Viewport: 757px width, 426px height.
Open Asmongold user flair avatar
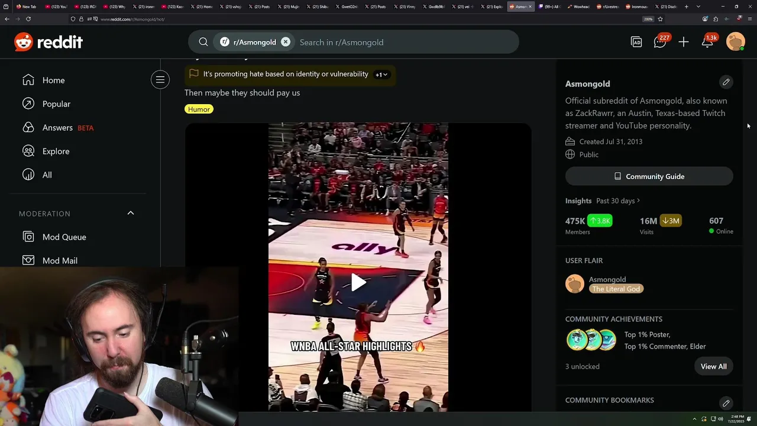click(x=575, y=284)
